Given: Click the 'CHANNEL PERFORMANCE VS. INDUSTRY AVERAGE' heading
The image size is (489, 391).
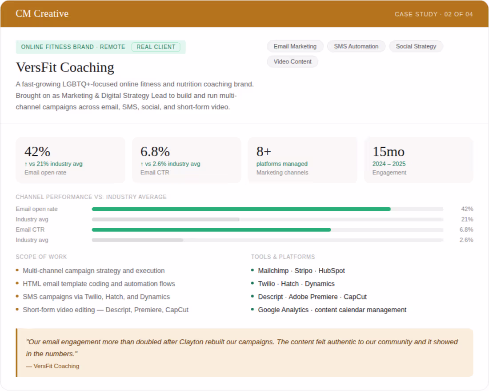Looking at the screenshot, I should click(x=91, y=197).
